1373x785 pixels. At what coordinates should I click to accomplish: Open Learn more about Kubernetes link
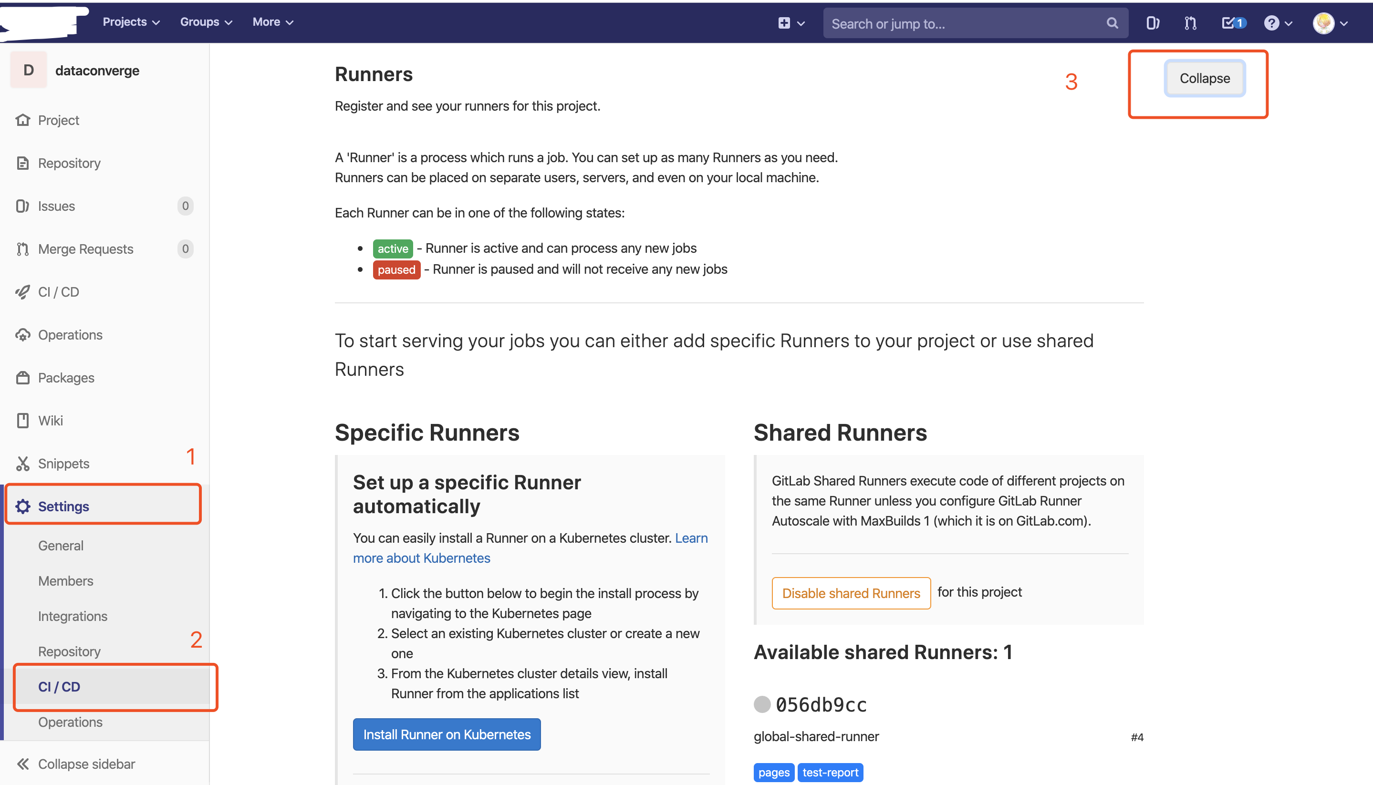pos(421,558)
